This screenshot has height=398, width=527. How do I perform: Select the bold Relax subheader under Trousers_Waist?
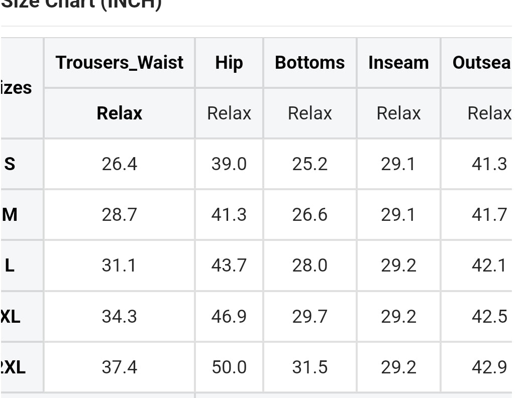119,113
